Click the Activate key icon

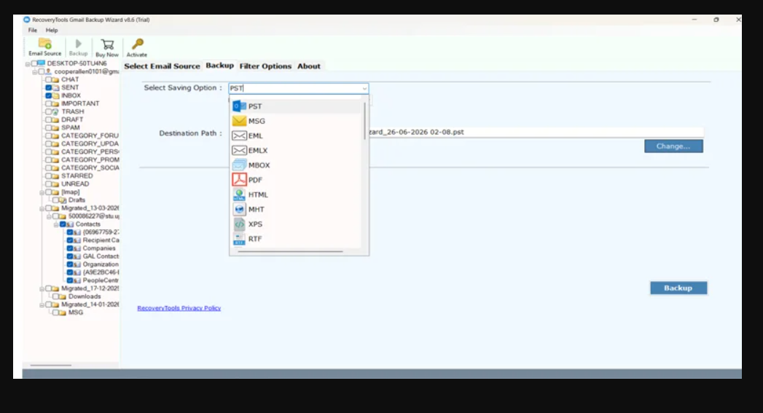tap(138, 44)
